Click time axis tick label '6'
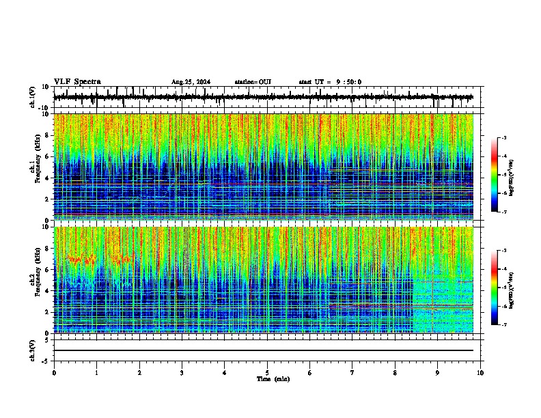This screenshot has height=418, width=541. (310, 373)
